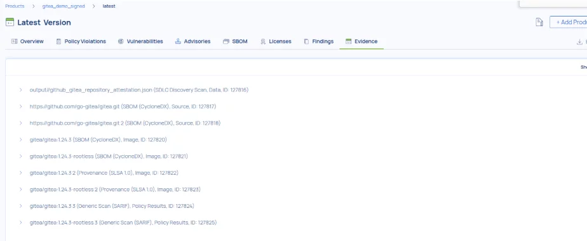The width and height of the screenshot is (587, 241).
Task: Click the SBOM tab icon
Action: (226, 41)
